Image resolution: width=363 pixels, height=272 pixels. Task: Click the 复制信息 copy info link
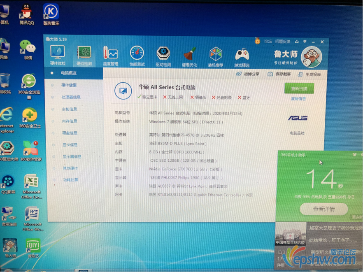(x=298, y=99)
